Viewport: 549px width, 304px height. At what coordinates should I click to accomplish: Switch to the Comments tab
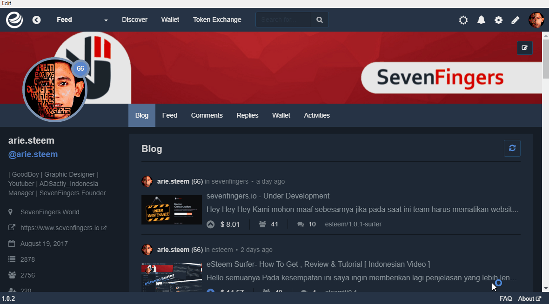pyautogui.click(x=207, y=115)
